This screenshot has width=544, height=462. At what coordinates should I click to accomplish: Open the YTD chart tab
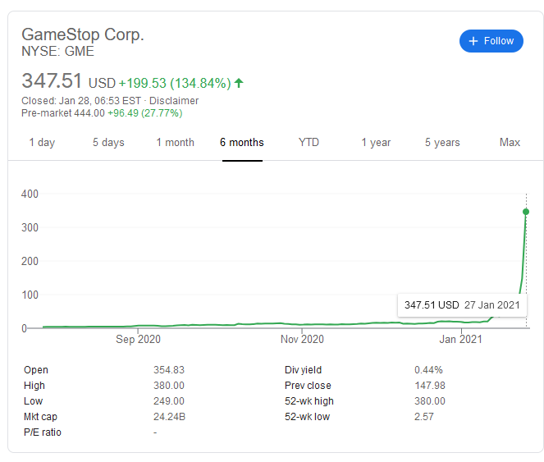pos(309,142)
